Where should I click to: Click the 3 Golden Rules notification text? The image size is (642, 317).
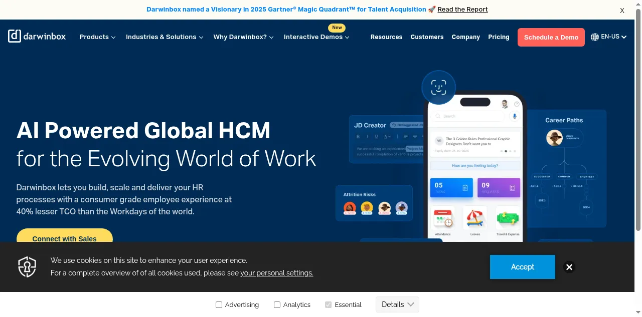[x=478, y=141]
